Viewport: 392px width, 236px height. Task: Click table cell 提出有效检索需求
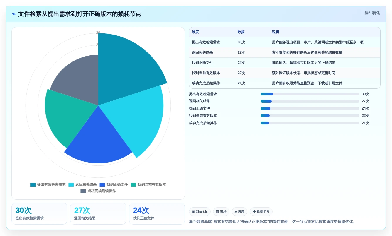coord(206,42)
